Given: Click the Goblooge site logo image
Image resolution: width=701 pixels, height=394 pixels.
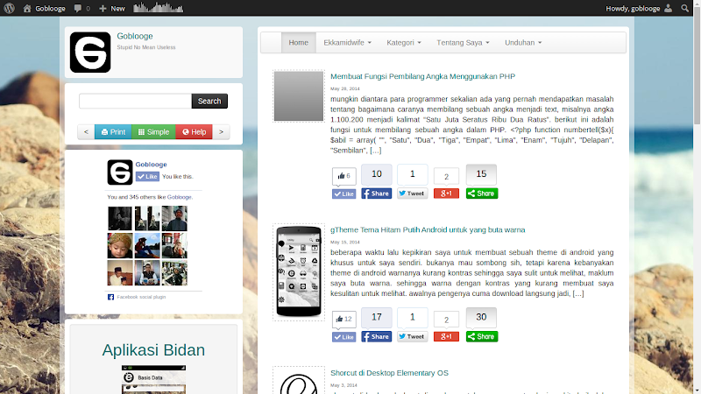Looking at the screenshot, I should pyautogui.click(x=90, y=53).
